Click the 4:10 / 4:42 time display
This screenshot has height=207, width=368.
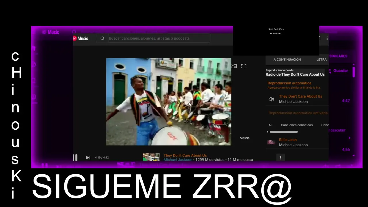(102, 158)
